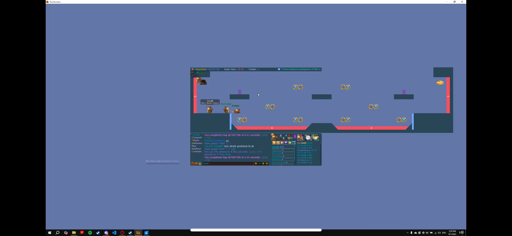512x236 pixels.
Task: Click player Gazdk 651 in the scoreboard
Action: [x=278, y=147]
